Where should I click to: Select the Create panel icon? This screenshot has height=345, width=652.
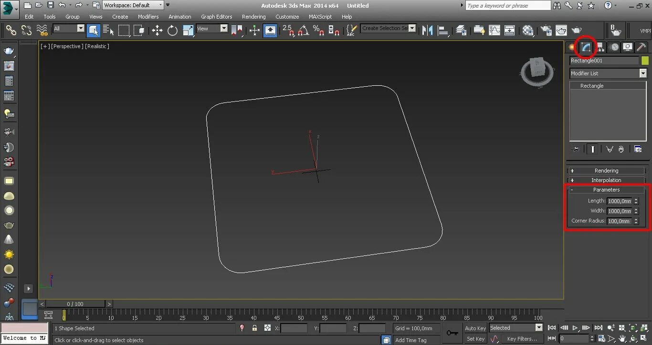(571, 47)
